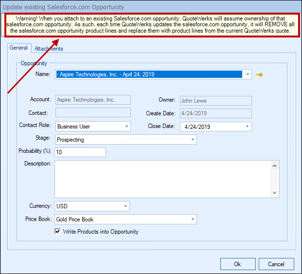This screenshot has width=302, height=274.
Task: Click the empty Contact field
Action: [x=93, y=113]
